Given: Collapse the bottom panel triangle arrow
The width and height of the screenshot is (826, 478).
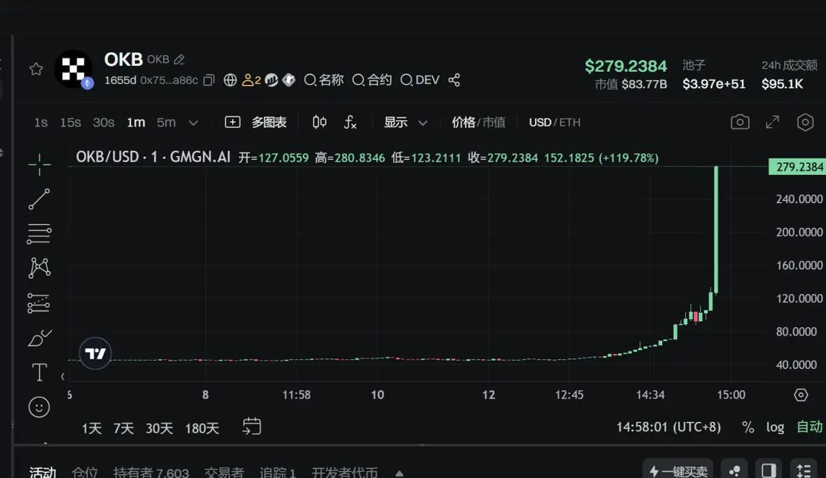Looking at the screenshot, I should (x=399, y=473).
